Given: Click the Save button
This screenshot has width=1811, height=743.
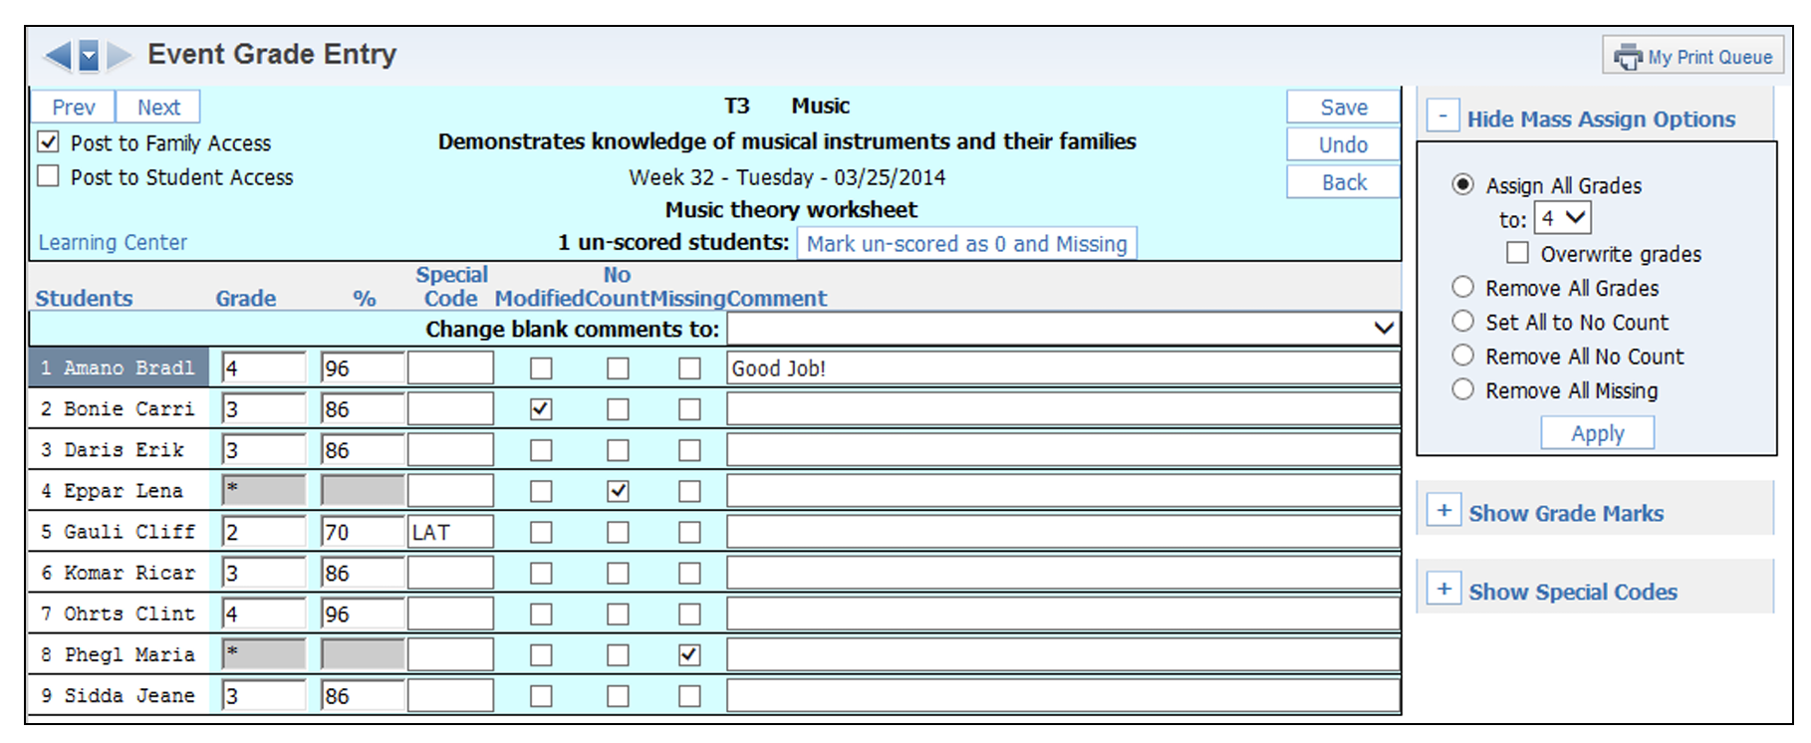Looking at the screenshot, I should [x=1343, y=108].
